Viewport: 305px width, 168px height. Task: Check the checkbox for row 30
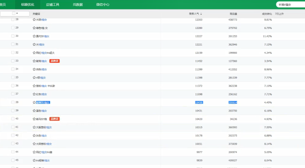click(x=13, y=36)
